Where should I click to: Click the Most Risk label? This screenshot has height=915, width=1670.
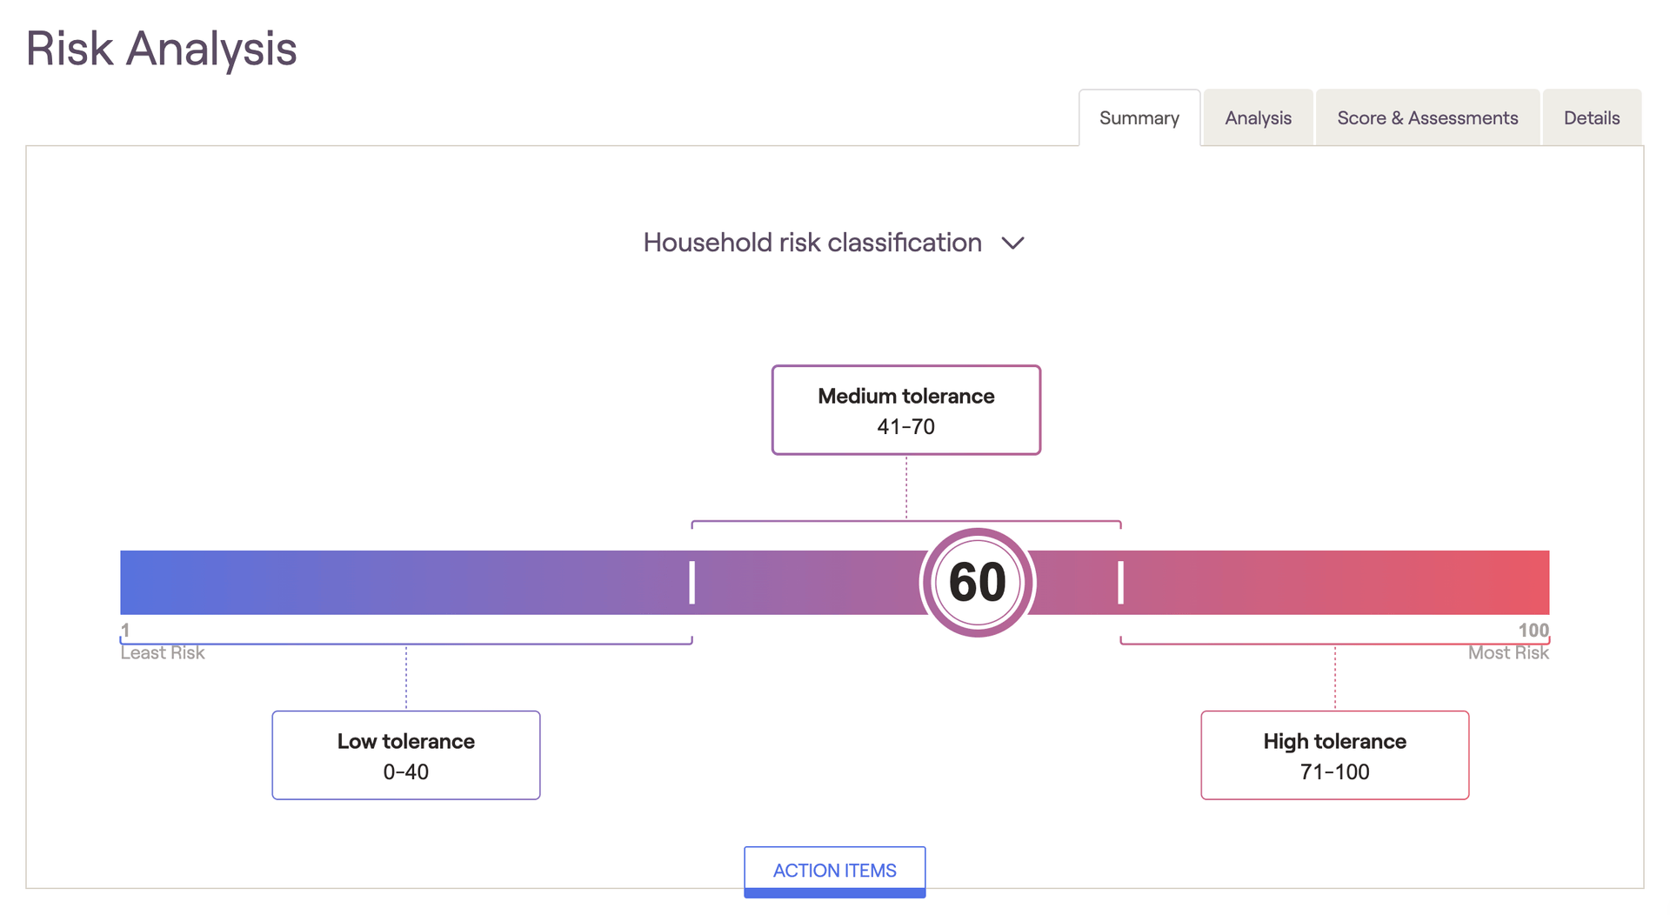[1507, 653]
